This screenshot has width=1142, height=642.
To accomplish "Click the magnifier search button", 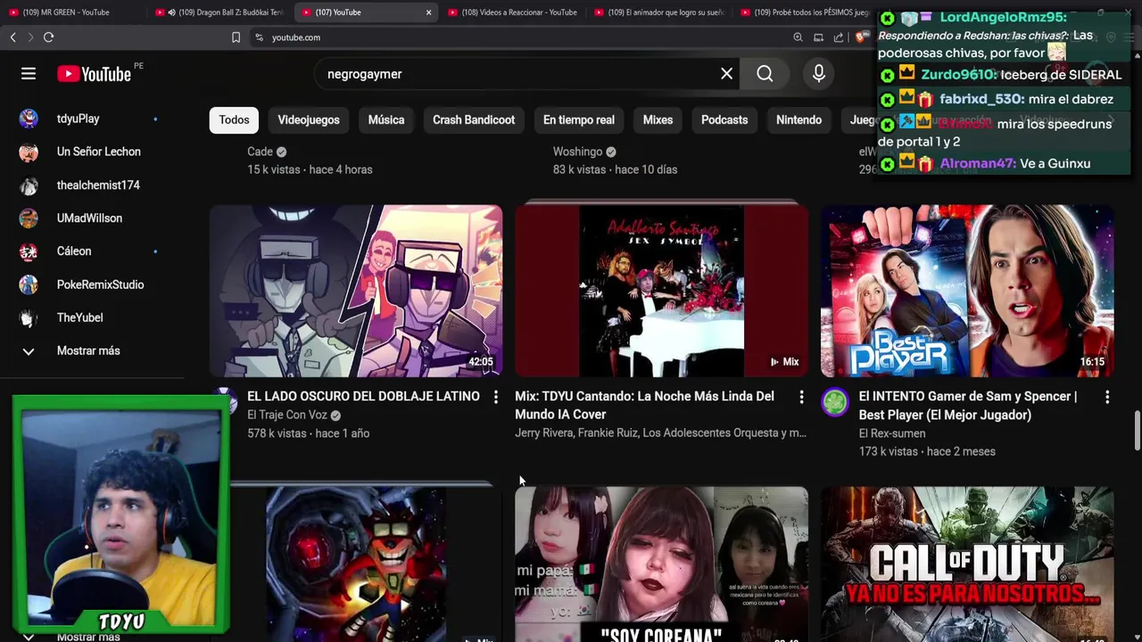I will tap(765, 74).
